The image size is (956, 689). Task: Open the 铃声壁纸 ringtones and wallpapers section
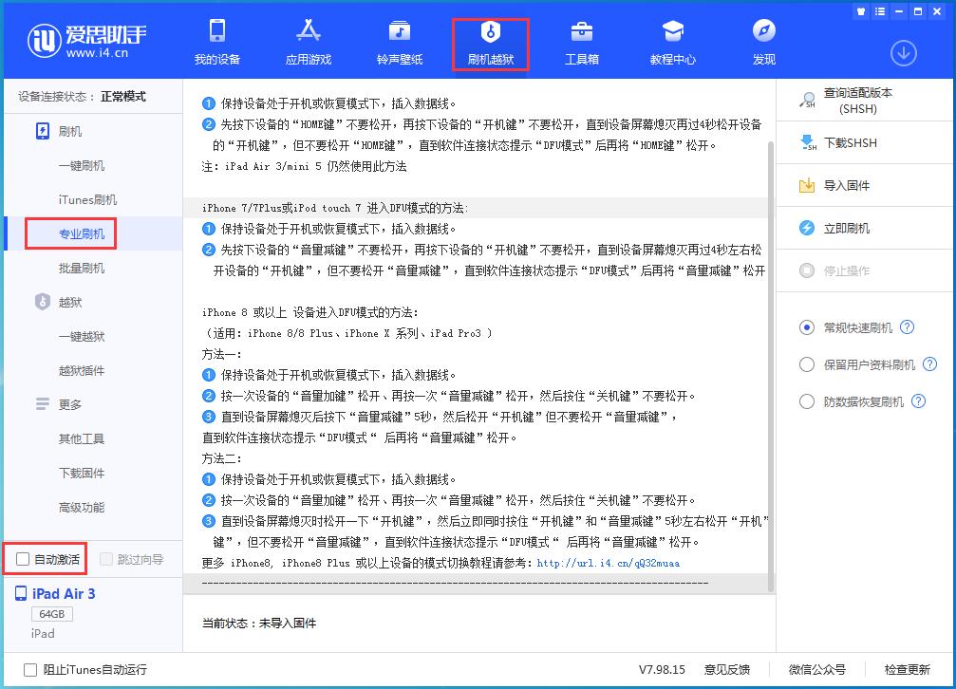pos(399,43)
